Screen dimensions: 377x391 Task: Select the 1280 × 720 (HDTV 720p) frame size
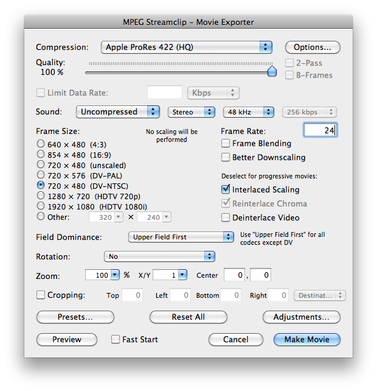[x=41, y=195]
